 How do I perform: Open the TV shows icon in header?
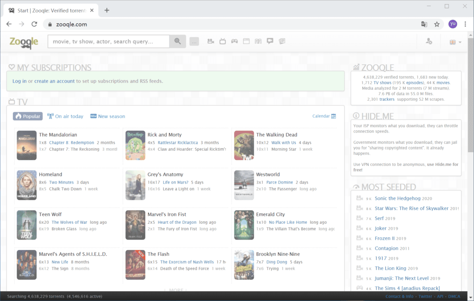tap(223, 42)
